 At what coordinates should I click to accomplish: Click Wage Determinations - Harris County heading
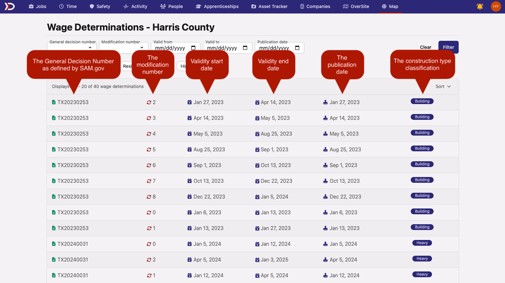click(x=131, y=27)
